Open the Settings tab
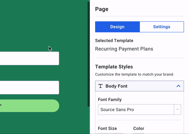Image resolution: width=189 pixels, height=134 pixels. pyautogui.click(x=162, y=27)
